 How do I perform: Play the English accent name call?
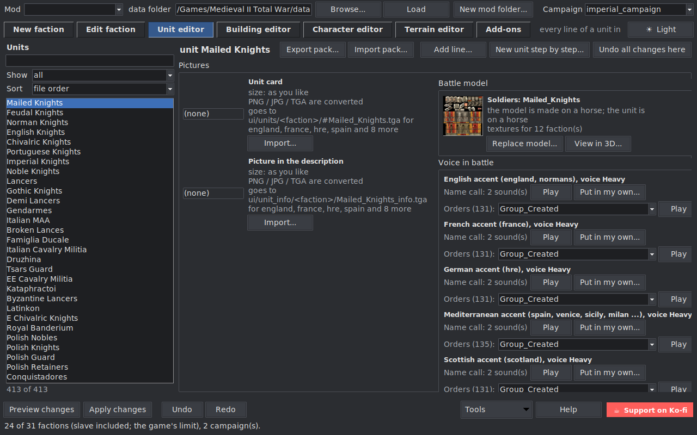[551, 192]
